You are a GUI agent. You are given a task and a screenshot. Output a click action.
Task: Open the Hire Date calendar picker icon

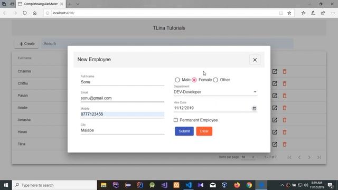click(x=255, y=108)
